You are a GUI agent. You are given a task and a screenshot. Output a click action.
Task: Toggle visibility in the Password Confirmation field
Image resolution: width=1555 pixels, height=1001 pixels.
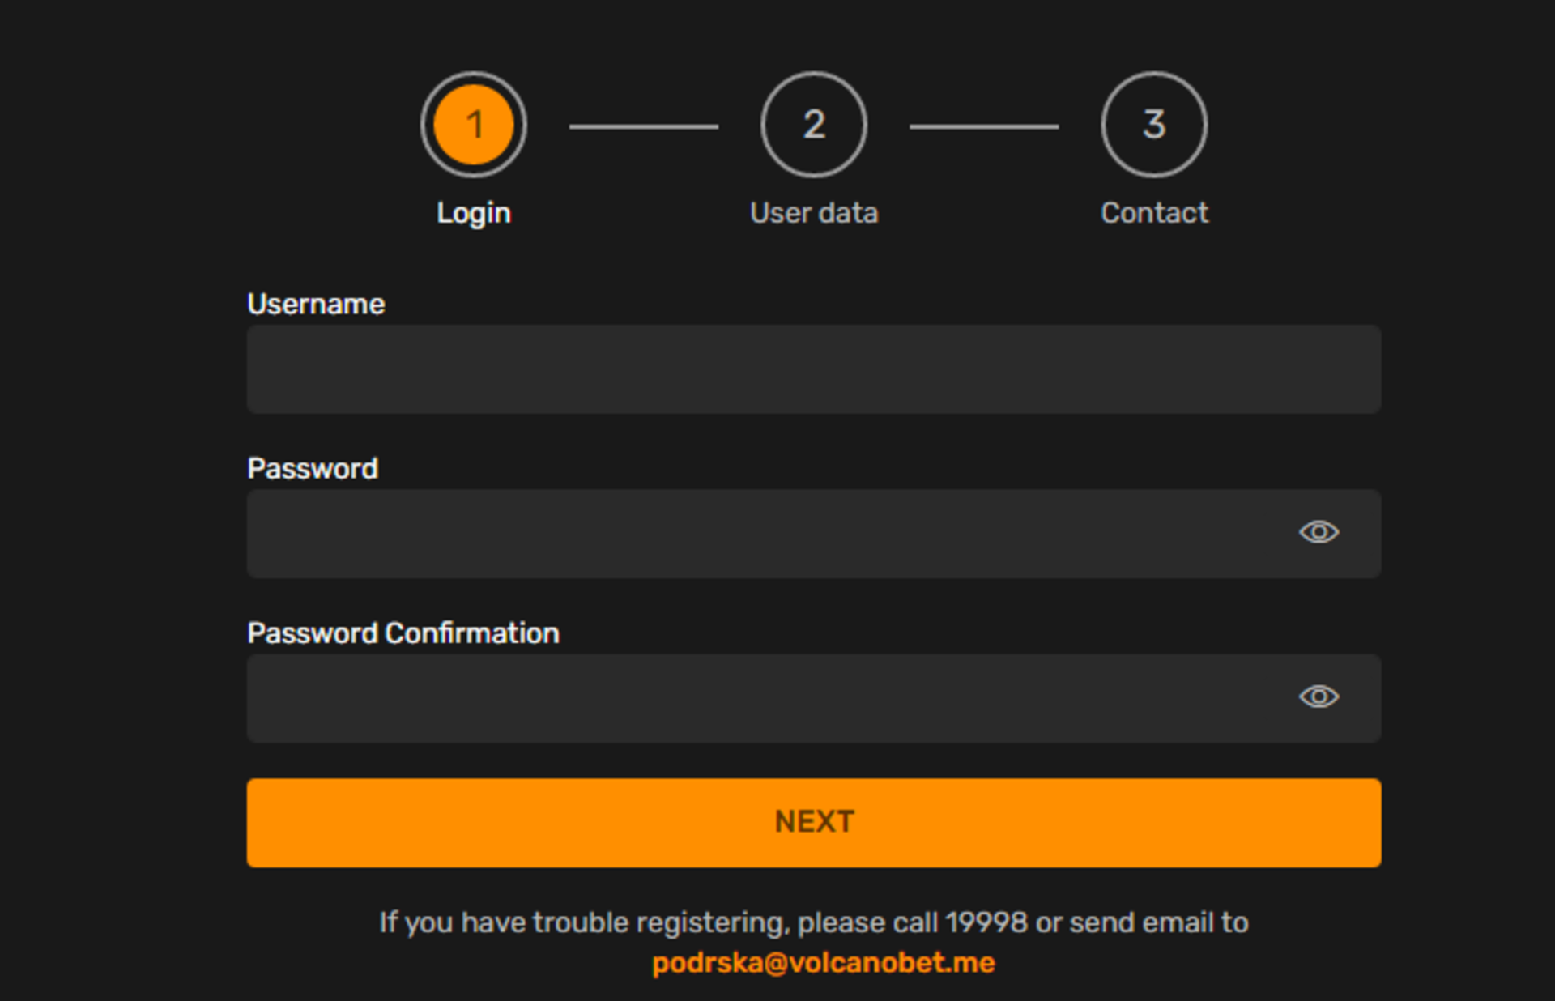pos(1319,696)
